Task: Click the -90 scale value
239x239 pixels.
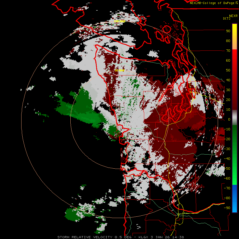Action: pyautogui.click(x=227, y=208)
